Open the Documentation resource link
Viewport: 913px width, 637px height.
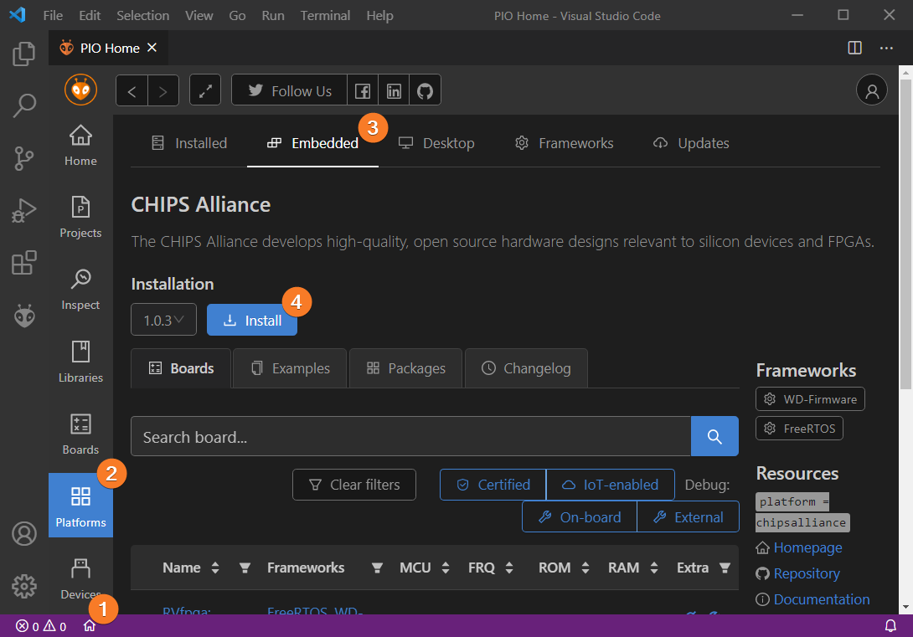(x=821, y=599)
